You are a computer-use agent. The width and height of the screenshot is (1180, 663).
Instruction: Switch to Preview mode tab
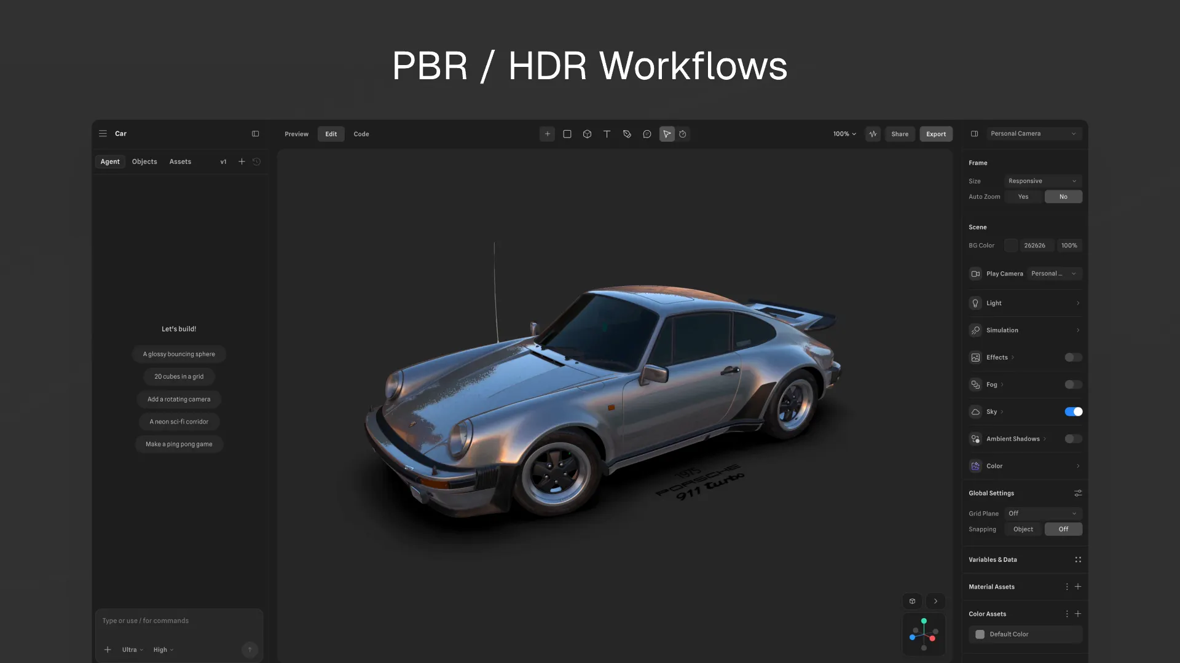297,134
